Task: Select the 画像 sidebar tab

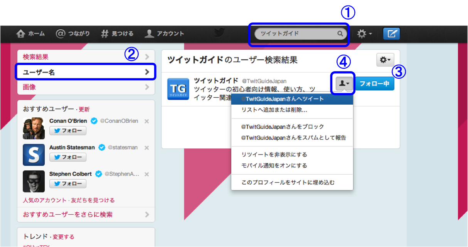Action: pyautogui.click(x=86, y=87)
